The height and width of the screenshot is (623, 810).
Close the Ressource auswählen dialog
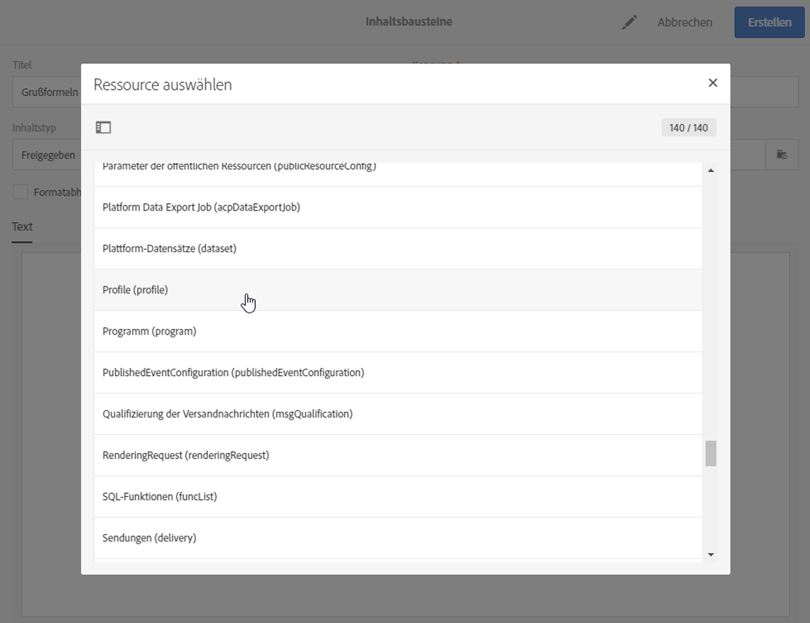click(713, 83)
